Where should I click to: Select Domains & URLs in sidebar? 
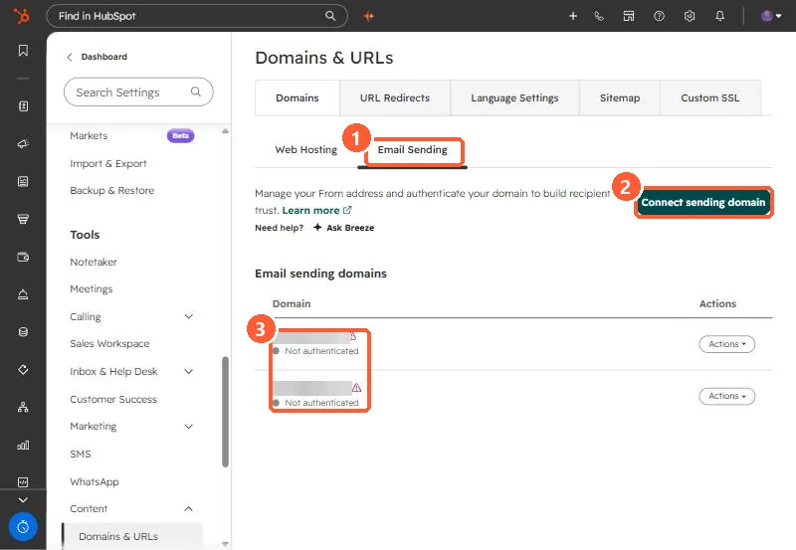132,536
